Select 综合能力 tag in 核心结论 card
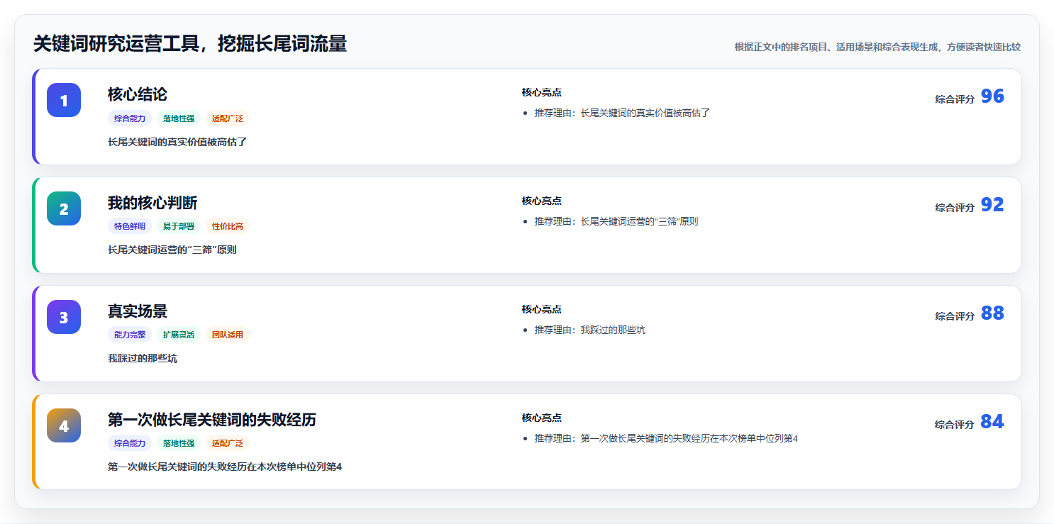The image size is (1054, 524). click(130, 118)
